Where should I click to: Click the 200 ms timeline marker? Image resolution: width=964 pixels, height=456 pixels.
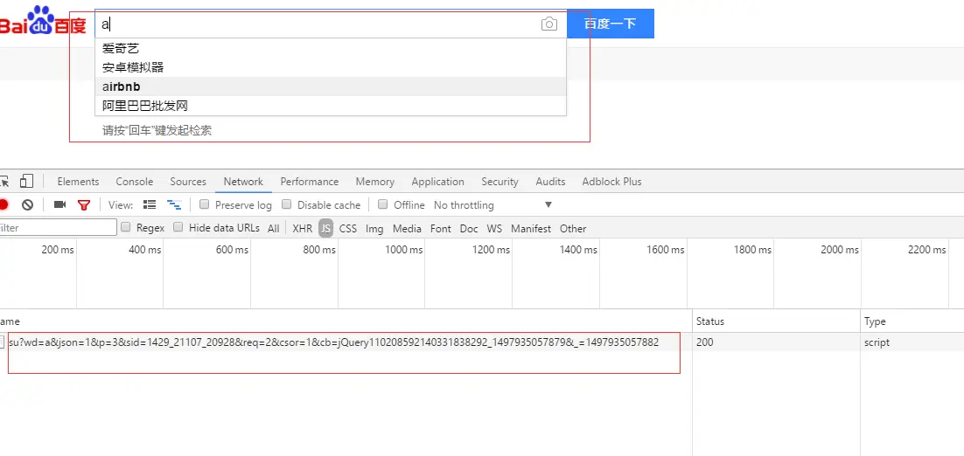[x=58, y=250]
